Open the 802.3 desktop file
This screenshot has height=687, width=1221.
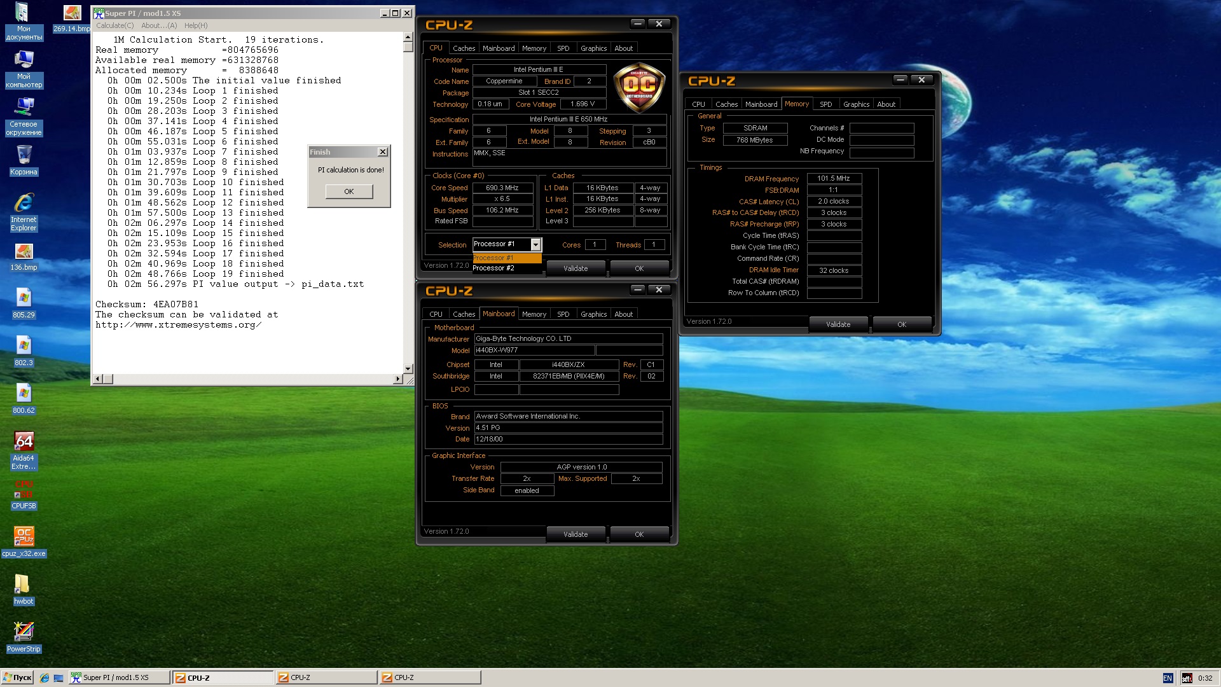(24, 351)
